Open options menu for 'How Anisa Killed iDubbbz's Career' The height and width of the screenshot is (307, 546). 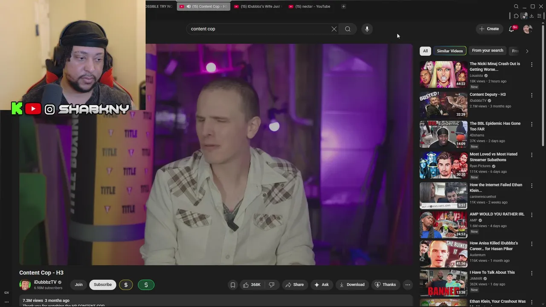point(531,244)
